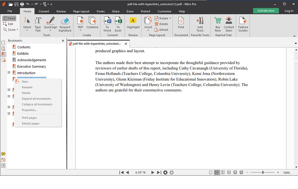The width and height of the screenshot is (298, 189).
Task: Select the Contents bookmark
Action: coord(24,47)
